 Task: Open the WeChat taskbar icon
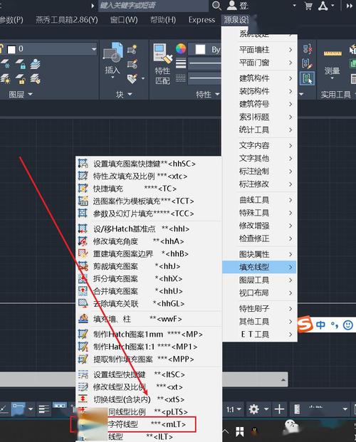click(x=291, y=426)
